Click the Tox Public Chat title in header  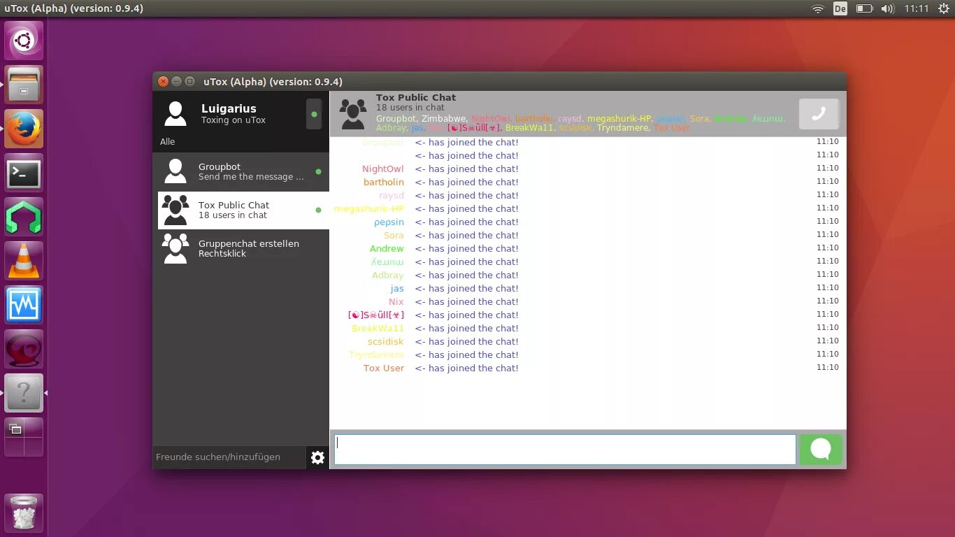point(416,98)
